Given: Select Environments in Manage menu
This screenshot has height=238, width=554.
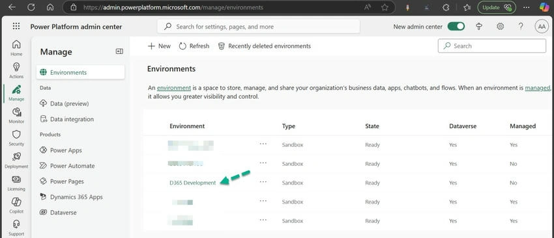Looking at the screenshot, I should 81,72.
